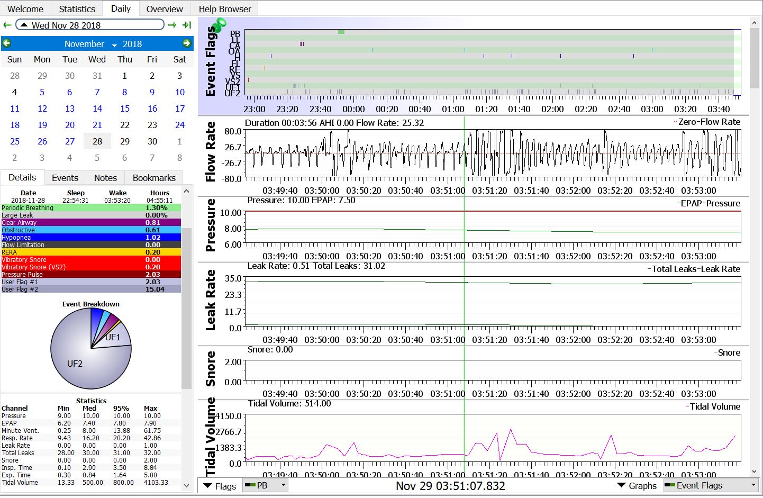The height and width of the screenshot is (498, 763).
Task: Click the Resp. Rate statistics row
Action: [91, 438]
